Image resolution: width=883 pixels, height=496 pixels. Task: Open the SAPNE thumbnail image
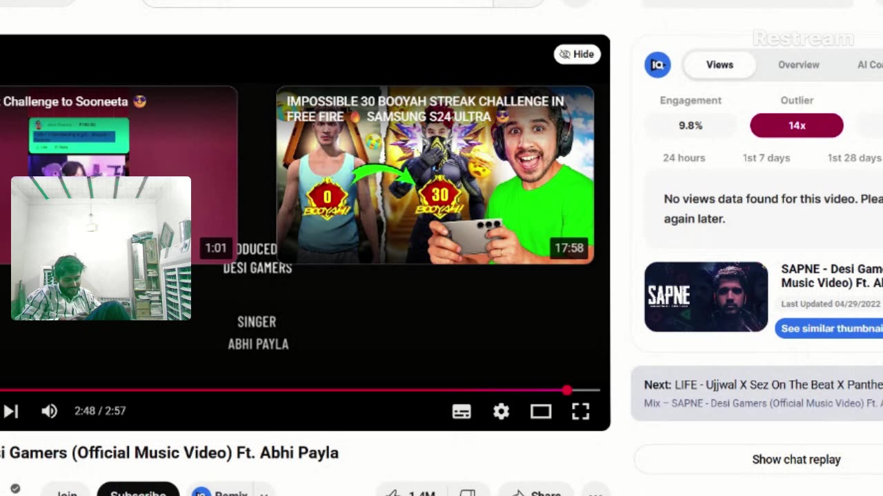706,297
